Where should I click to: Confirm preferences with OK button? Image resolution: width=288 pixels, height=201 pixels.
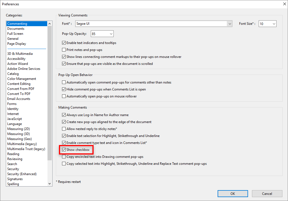232,193
